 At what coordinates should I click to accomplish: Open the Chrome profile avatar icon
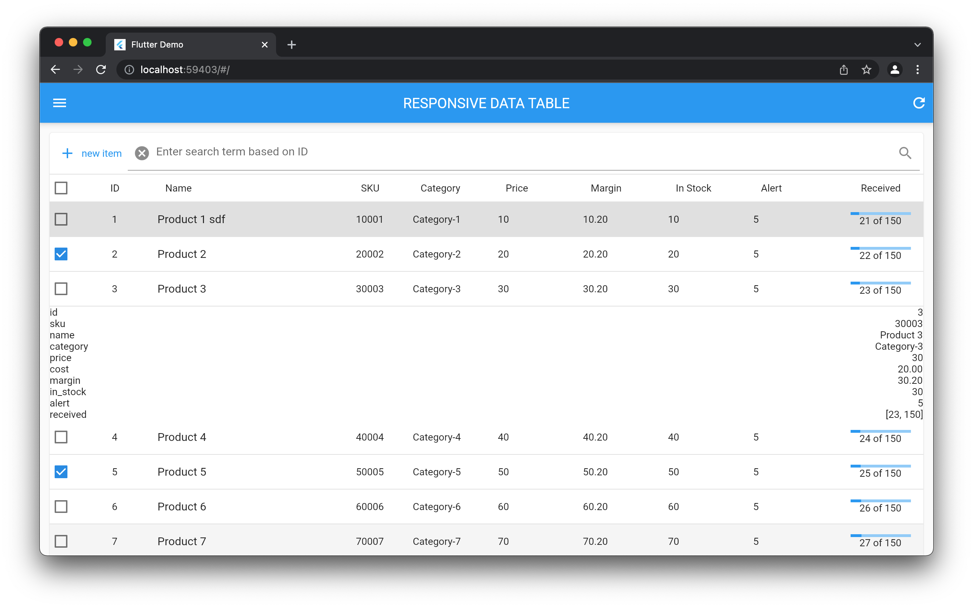click(x=894, y=70)
